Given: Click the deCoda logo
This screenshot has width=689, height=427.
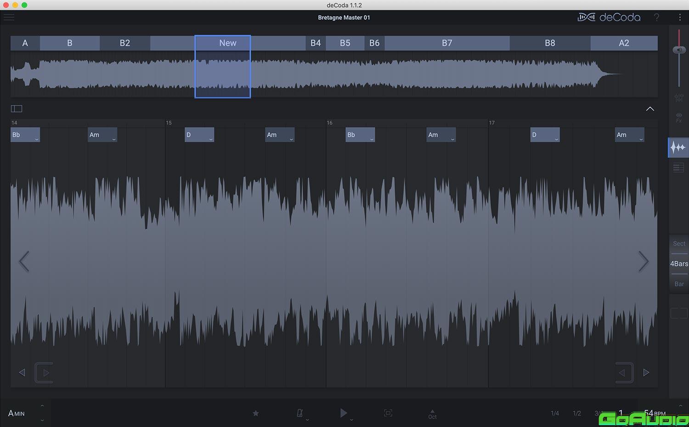Looking at the screenshot, I should coord(609,17).
